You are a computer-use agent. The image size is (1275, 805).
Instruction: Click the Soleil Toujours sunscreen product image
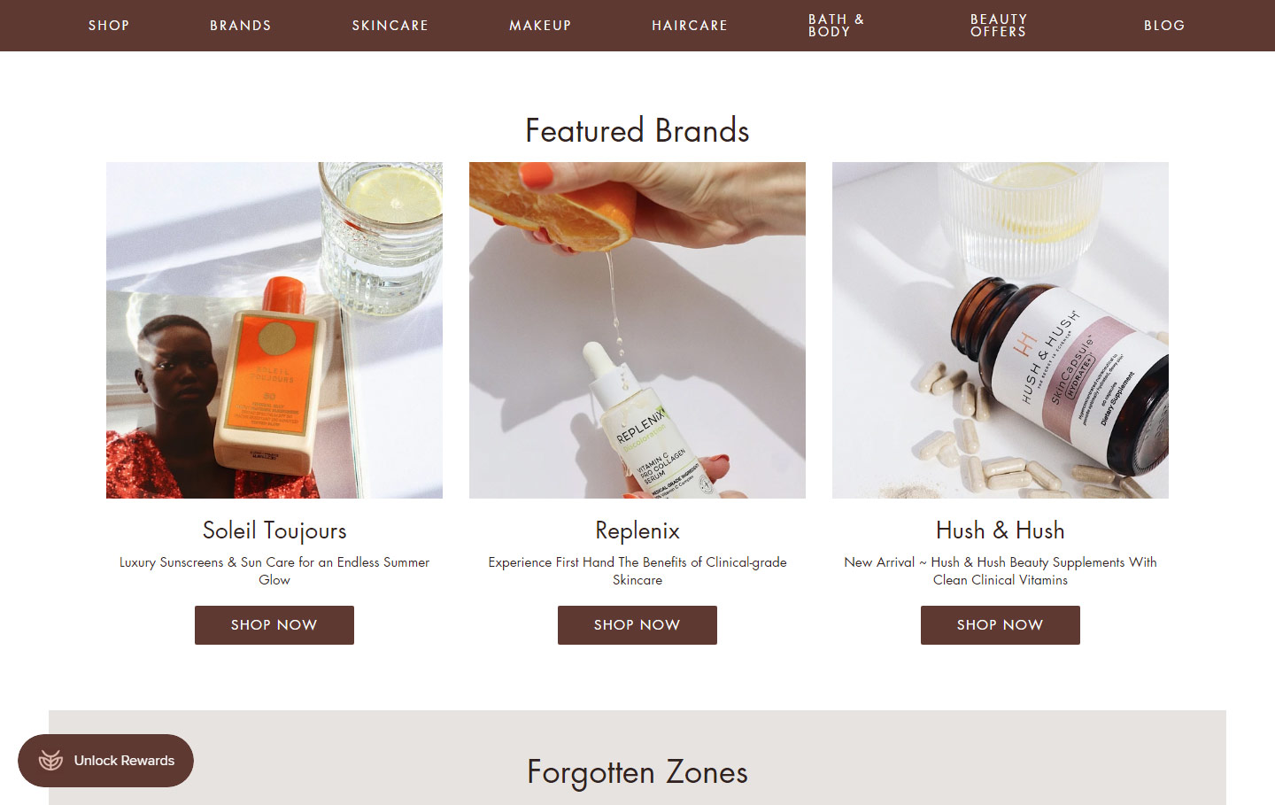(x=274, y=330)
